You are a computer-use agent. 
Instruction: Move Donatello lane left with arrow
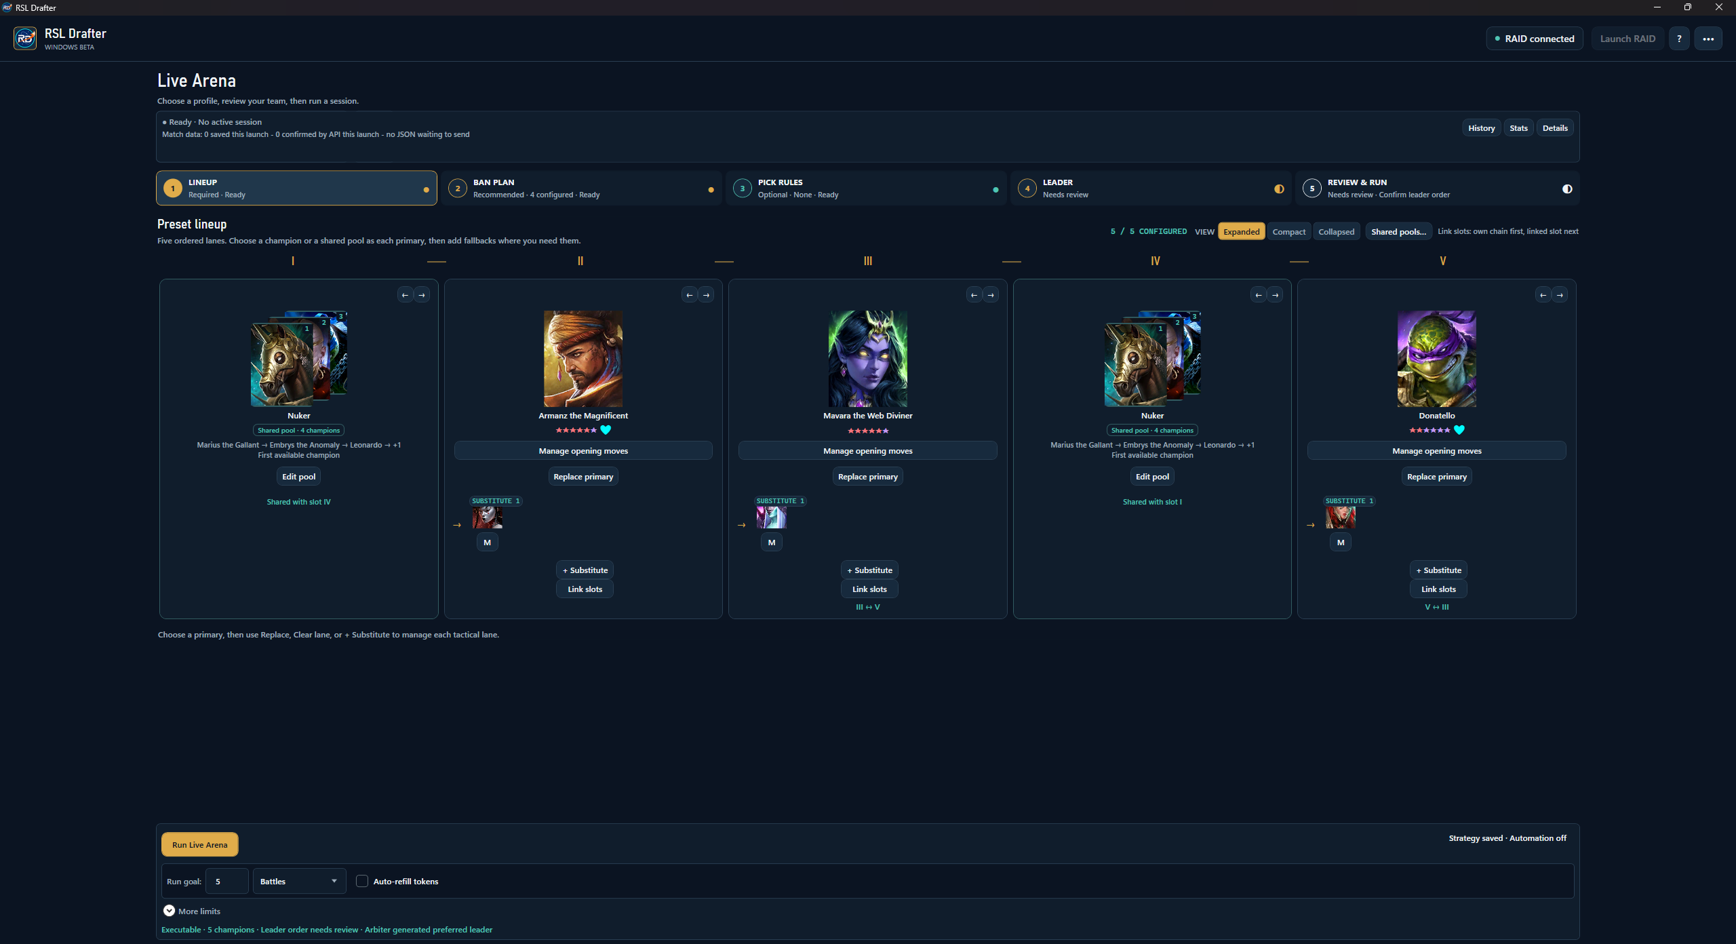click(x=1543, y=295)
